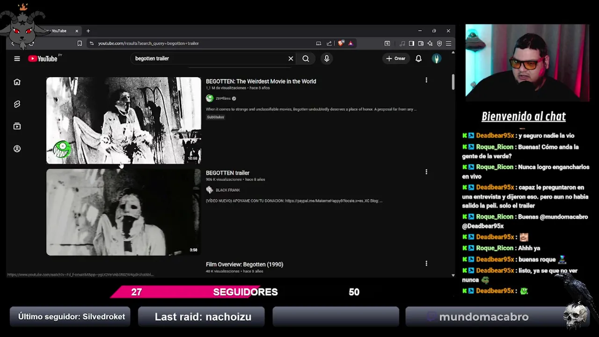Viewport: 599px width, 337px height.
Task: Open the Brave Shields lion icon
Action: point(341,43)
